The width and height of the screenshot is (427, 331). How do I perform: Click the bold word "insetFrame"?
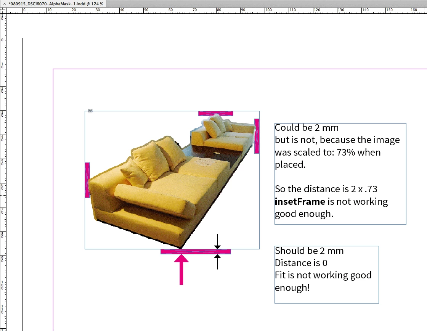click(300, 202)
